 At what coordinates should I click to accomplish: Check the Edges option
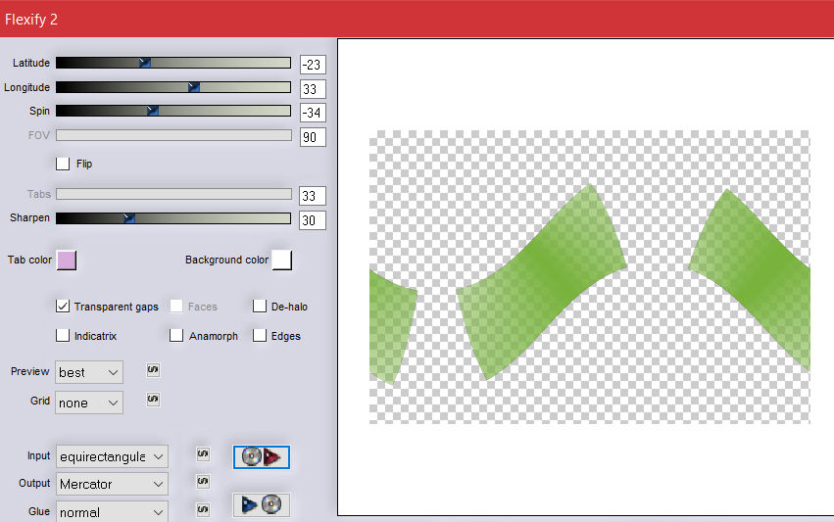[x=260, y=335]
